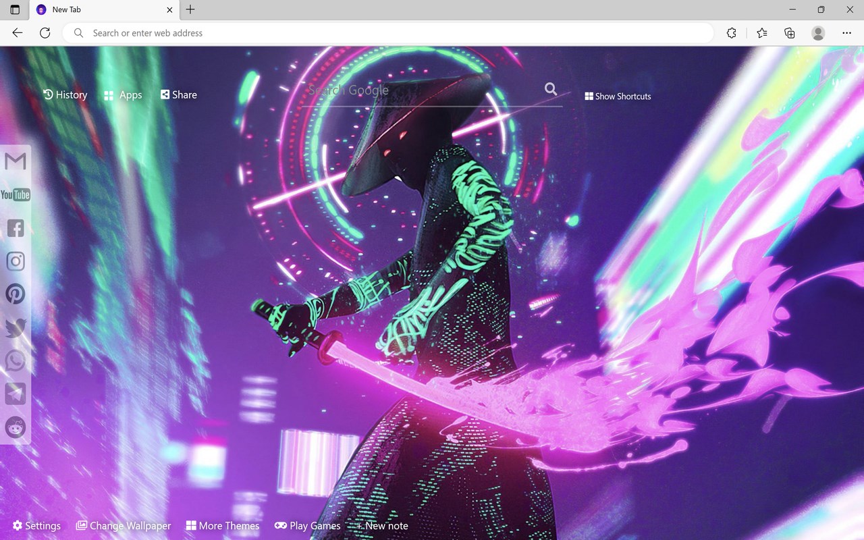
Task: Open Collections icon in toolbar
Action: click(790, 32)
